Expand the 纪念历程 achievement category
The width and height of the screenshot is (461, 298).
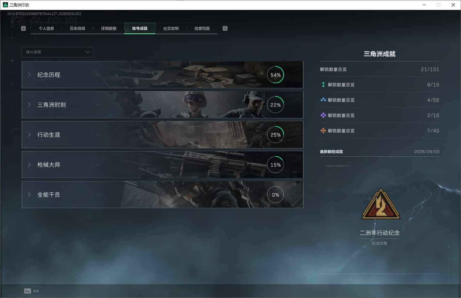pyautogui.click(x=162, y=75)
